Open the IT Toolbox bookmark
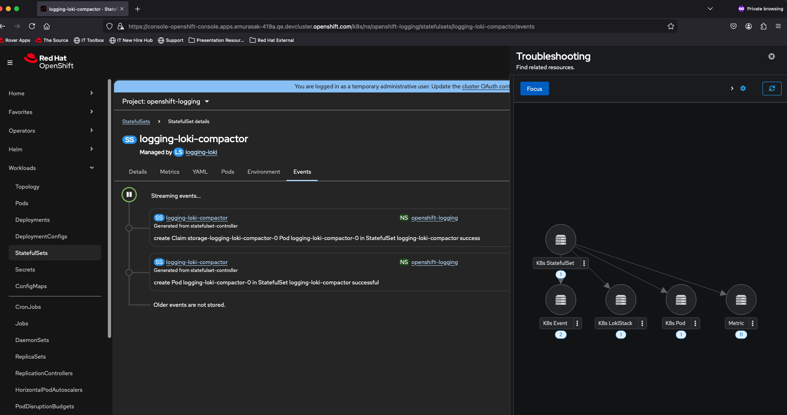 tap(89, 40)
